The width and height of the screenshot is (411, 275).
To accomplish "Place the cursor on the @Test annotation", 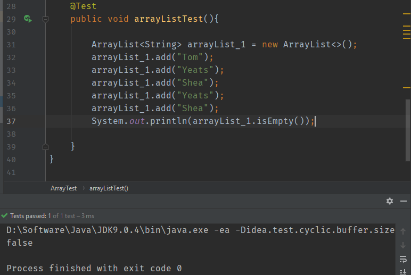I will (x=83, y=6).
